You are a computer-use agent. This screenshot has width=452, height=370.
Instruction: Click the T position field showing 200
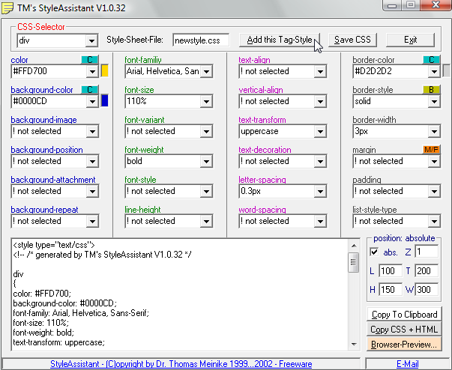pos(427,270)
